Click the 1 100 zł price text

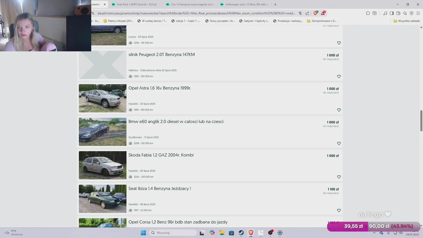[x=333, y=189]
